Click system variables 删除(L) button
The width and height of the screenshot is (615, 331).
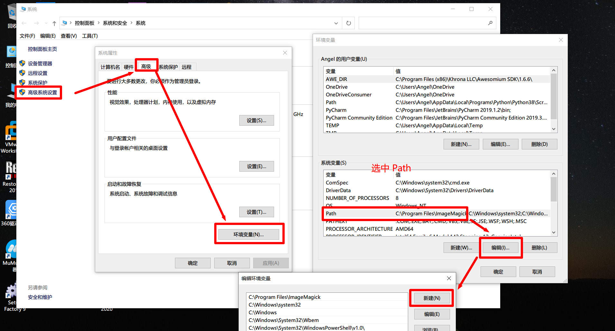(539, 248)
